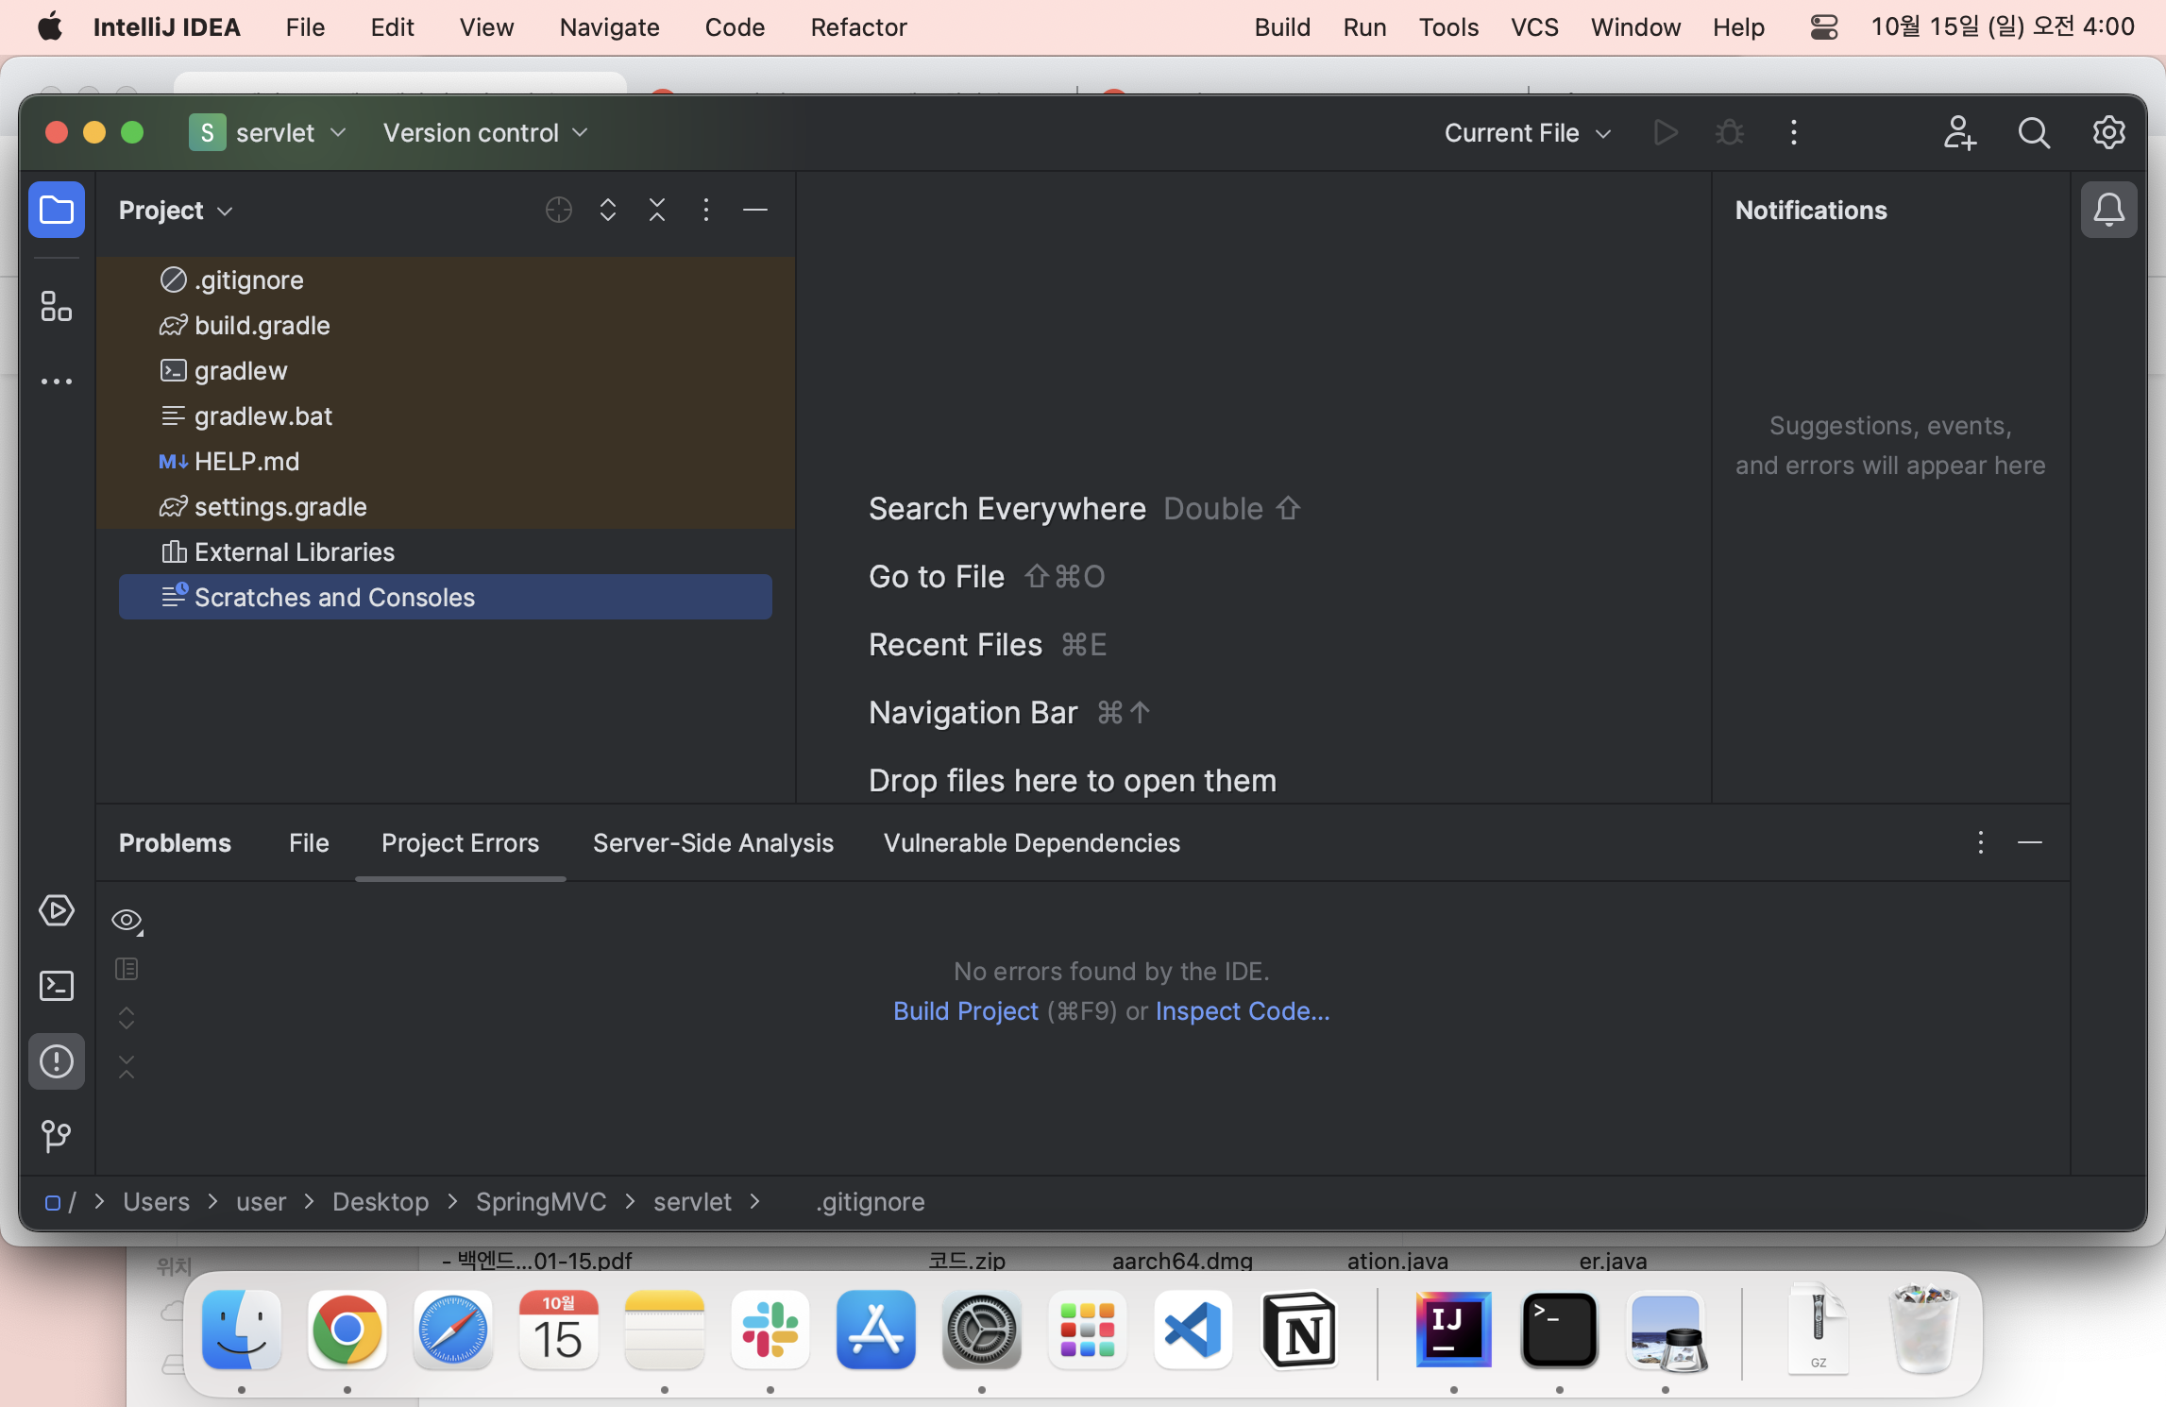Open the Structure tool window icon
Screen dimensions: 2166x1407
57,306
